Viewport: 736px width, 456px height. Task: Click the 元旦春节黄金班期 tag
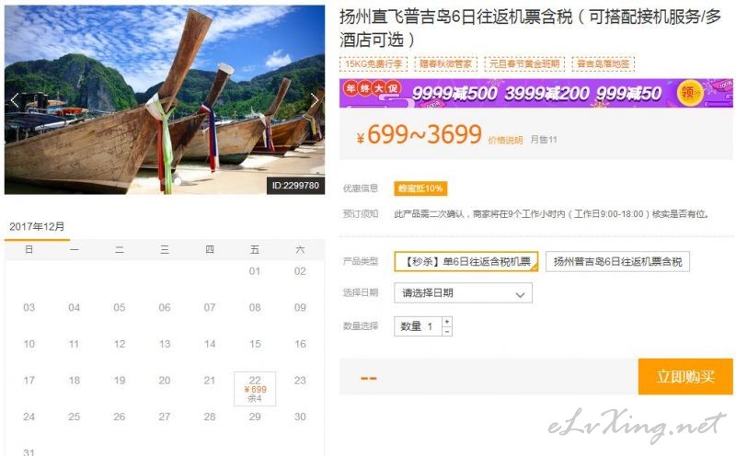tap(524, 63)
